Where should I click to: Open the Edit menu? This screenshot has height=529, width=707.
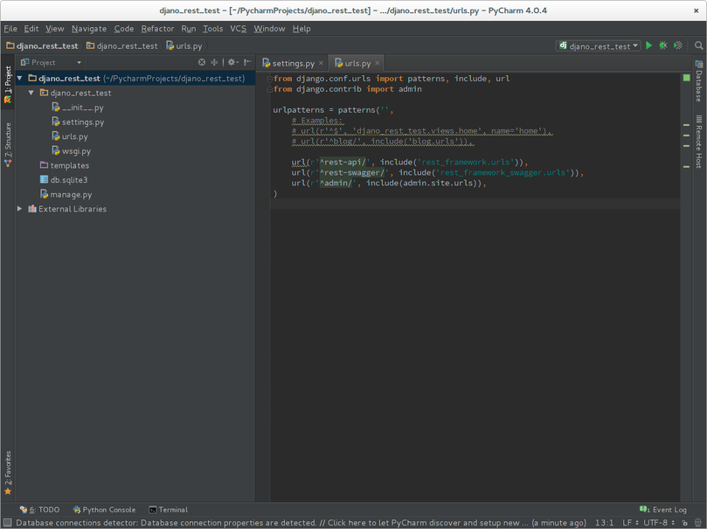(31, 28)
